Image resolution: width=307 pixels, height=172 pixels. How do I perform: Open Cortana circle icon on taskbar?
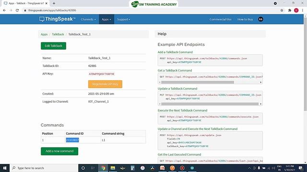tap(83, 168)
